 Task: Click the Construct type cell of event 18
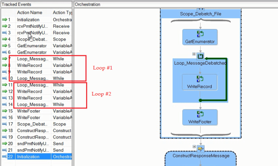pos(62,131)
